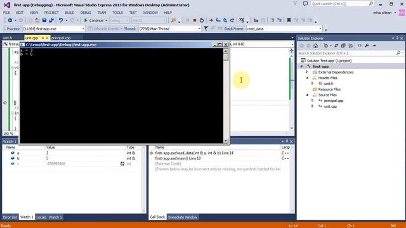
Task: Click the Restart debugging icon
Action: coord(202,20)
